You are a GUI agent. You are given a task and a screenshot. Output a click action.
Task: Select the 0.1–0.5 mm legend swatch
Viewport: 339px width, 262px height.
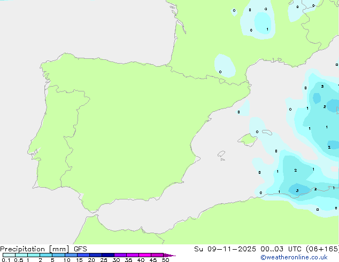point(9,255)
